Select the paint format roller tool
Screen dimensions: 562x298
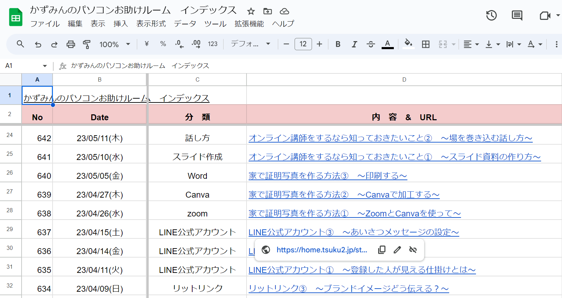click(x=87, y=44)
